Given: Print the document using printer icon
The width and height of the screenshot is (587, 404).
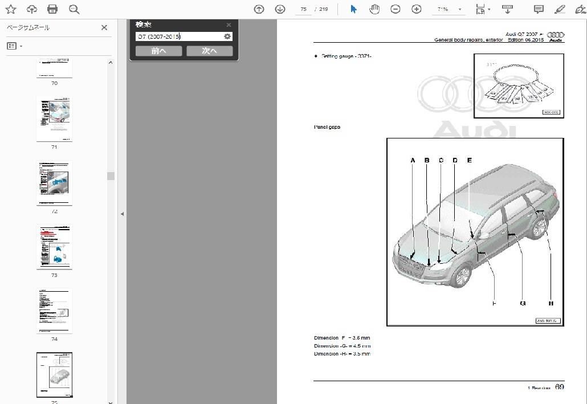Looking at the screenshot, I should [52, 9].
